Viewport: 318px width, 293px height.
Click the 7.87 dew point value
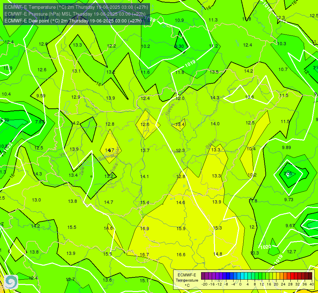click(x=40, y=121)
